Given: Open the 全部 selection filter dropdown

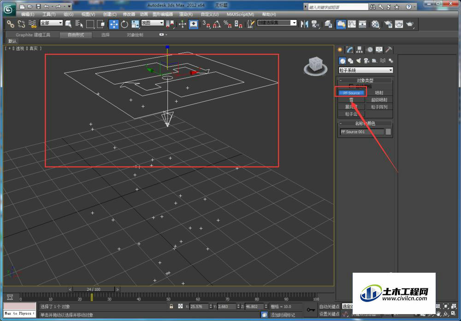Looking at the screenshot, I should tap(52, 23).
